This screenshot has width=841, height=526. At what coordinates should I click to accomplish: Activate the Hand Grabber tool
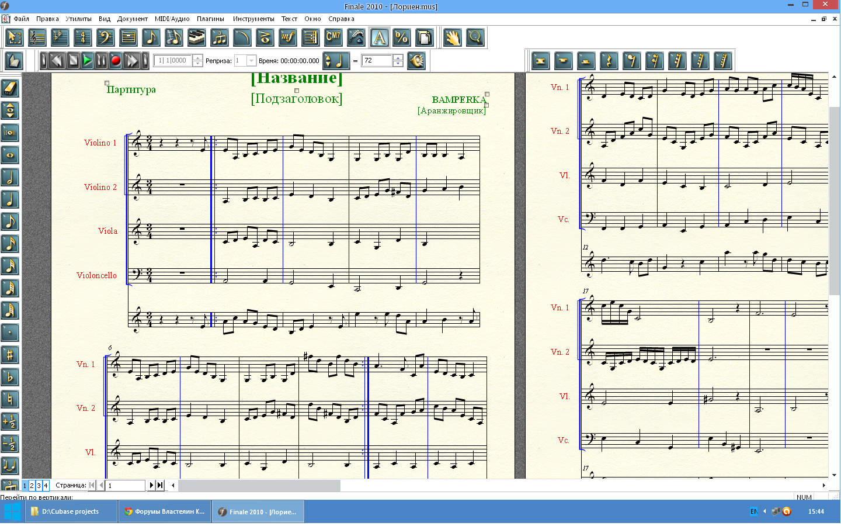(452, 38)
